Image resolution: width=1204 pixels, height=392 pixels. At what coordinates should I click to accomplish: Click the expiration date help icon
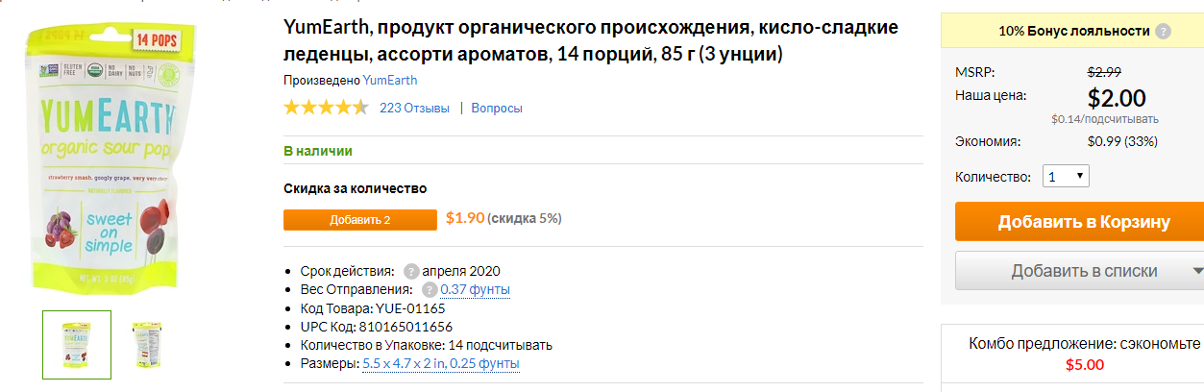411,271
